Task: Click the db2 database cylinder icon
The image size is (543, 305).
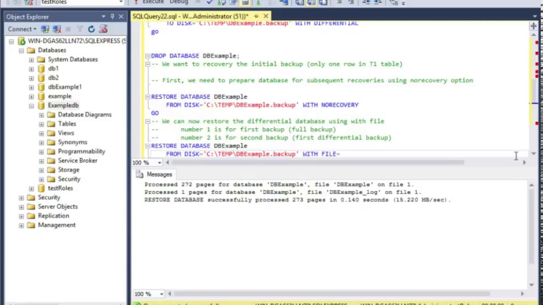Action: (x=42, y=78)
